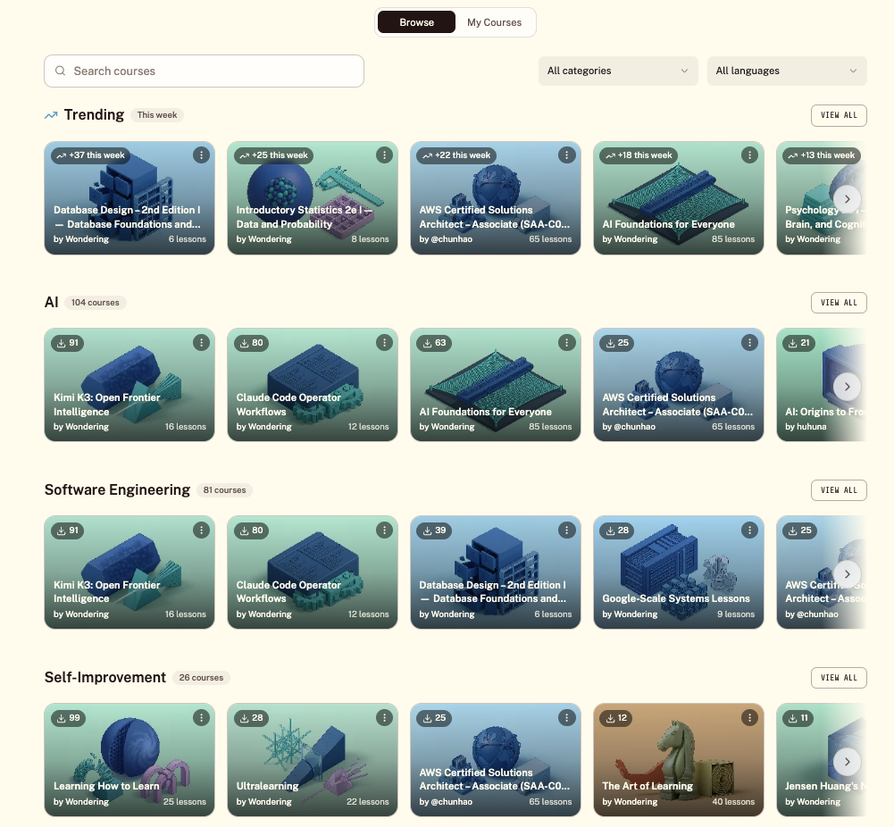Open Google-Scale Systems Lessons course card
This screenshot has width=894, height=827.
point(679,572)
